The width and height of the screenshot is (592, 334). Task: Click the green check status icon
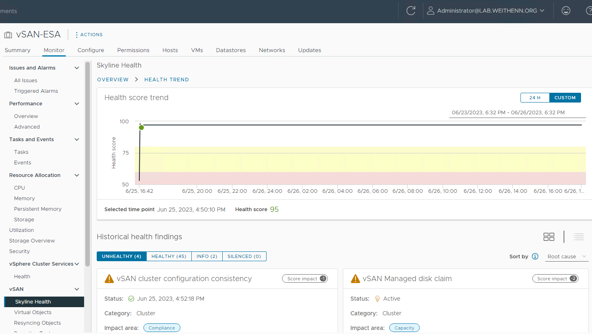[131, 299]
